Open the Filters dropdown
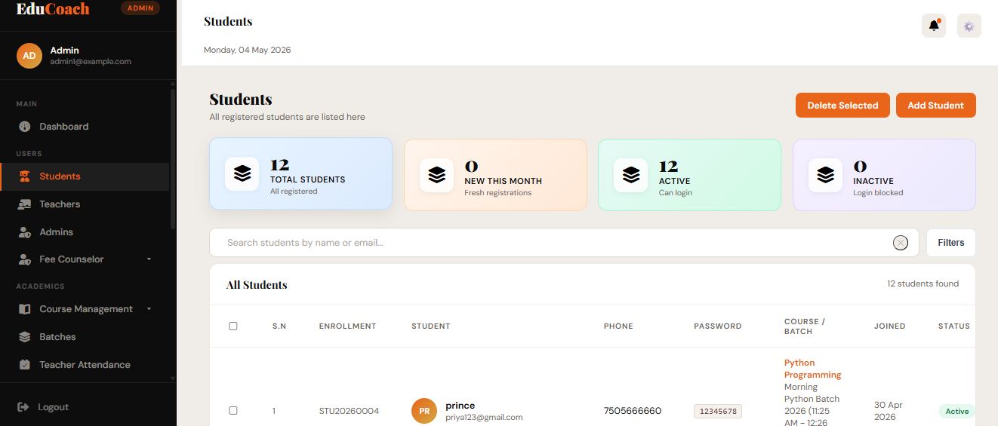 point(951,243)
